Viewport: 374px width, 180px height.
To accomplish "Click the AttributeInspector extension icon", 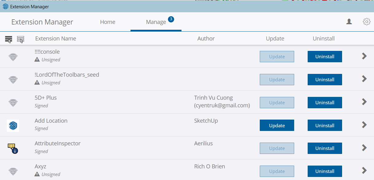I will pyautogui.click(x=13, y=148).
